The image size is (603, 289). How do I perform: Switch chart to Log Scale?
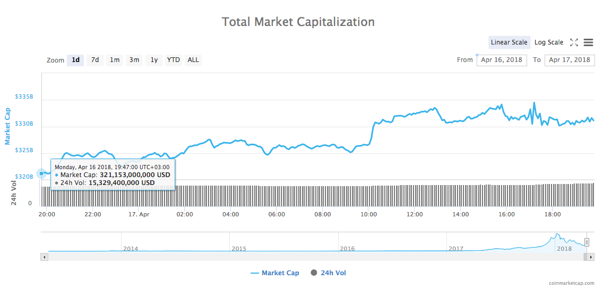tap(549, 42)
